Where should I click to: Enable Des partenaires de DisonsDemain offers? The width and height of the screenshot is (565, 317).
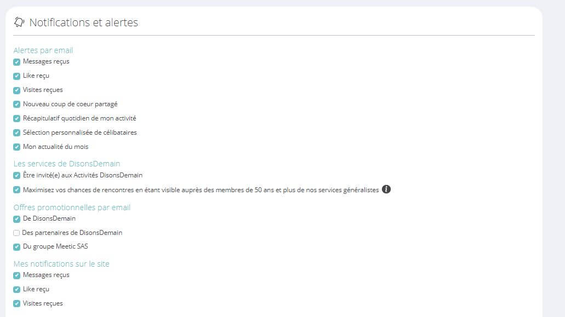pos(16,233)
